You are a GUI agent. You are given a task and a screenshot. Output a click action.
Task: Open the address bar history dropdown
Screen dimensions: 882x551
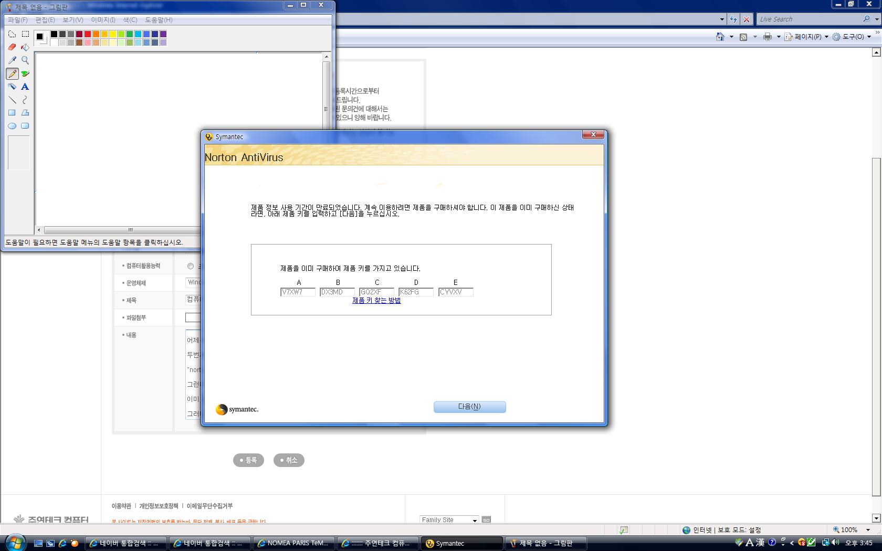coord(722,19)
